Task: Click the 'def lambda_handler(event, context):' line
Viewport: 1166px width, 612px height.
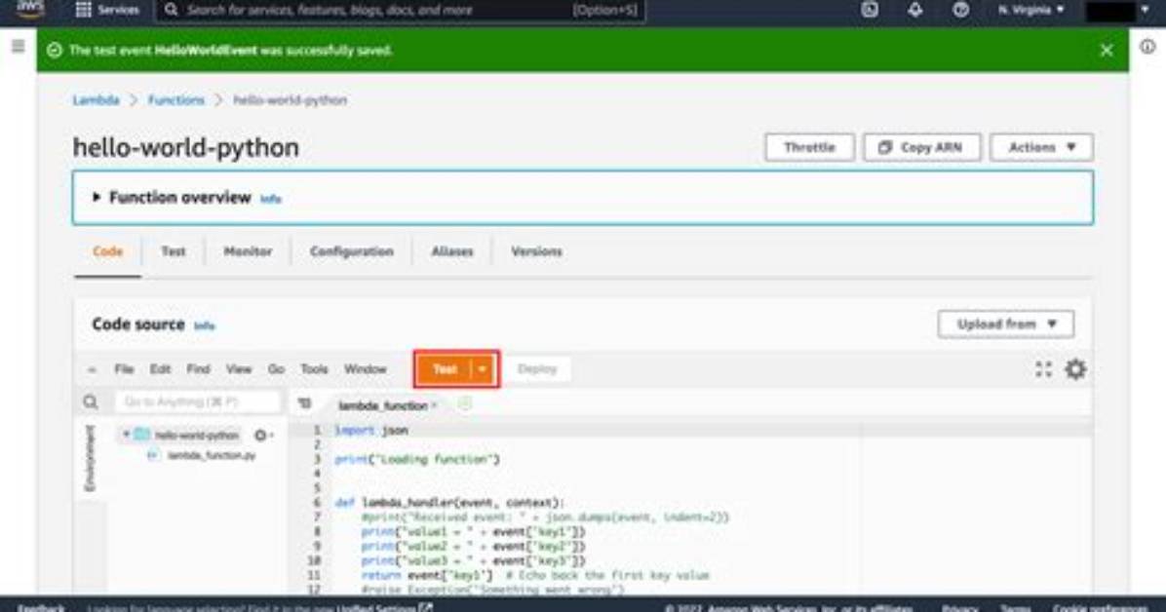Action: (x=449, y=503)
